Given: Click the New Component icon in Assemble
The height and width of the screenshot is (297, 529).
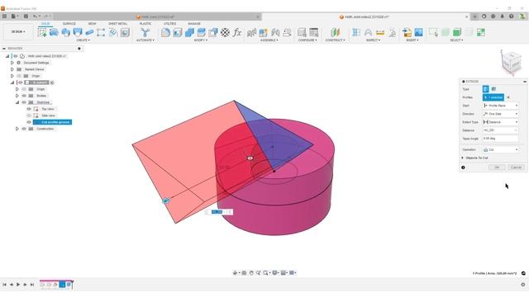Looking at the screenshot, I should 263,32.
